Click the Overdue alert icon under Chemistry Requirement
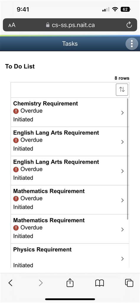Viewport: 140px width, 303px height. [16, 111]
